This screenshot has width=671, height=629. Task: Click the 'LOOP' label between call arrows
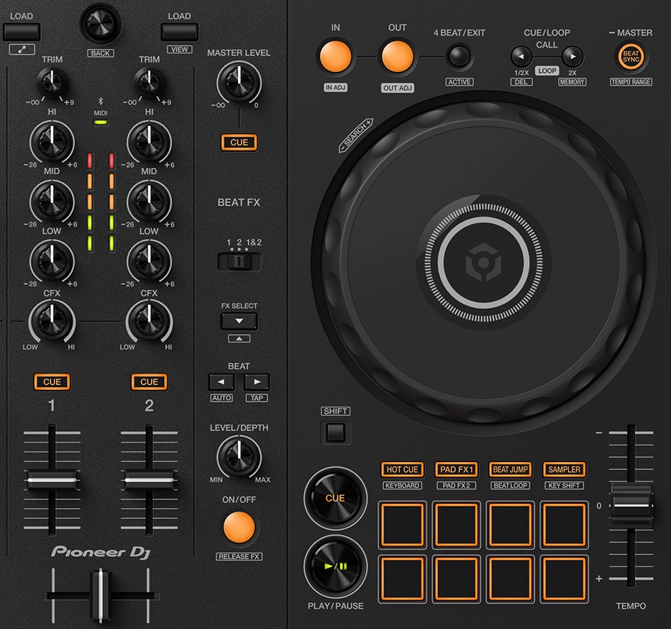547,71
